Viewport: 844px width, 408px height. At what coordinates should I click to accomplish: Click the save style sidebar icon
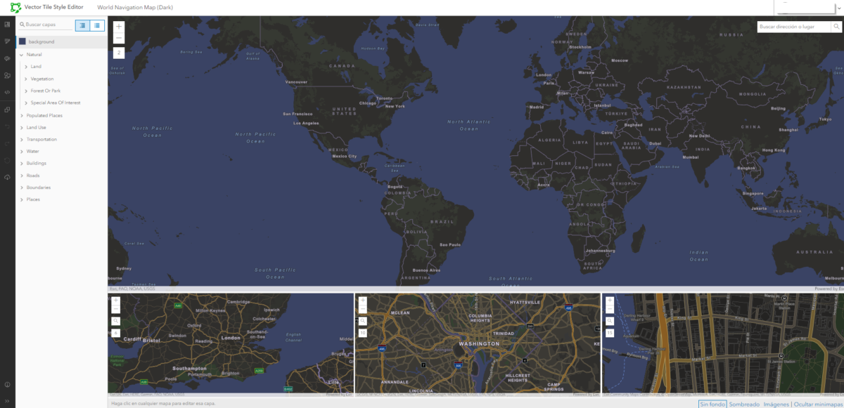[7, 177]
